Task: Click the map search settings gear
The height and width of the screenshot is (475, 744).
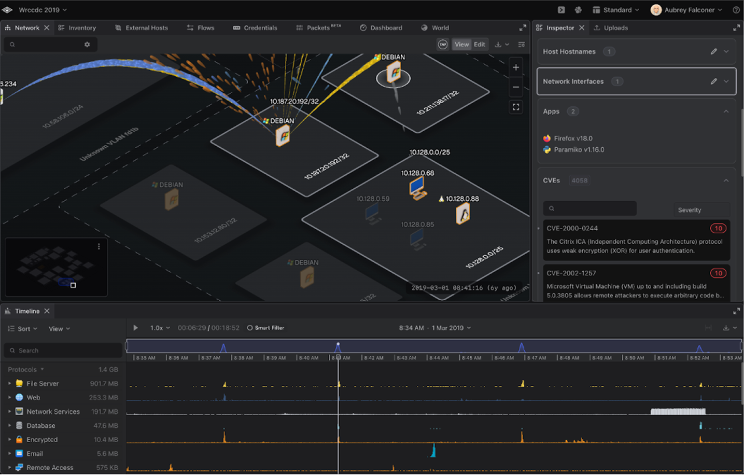Action: point(87,45)
